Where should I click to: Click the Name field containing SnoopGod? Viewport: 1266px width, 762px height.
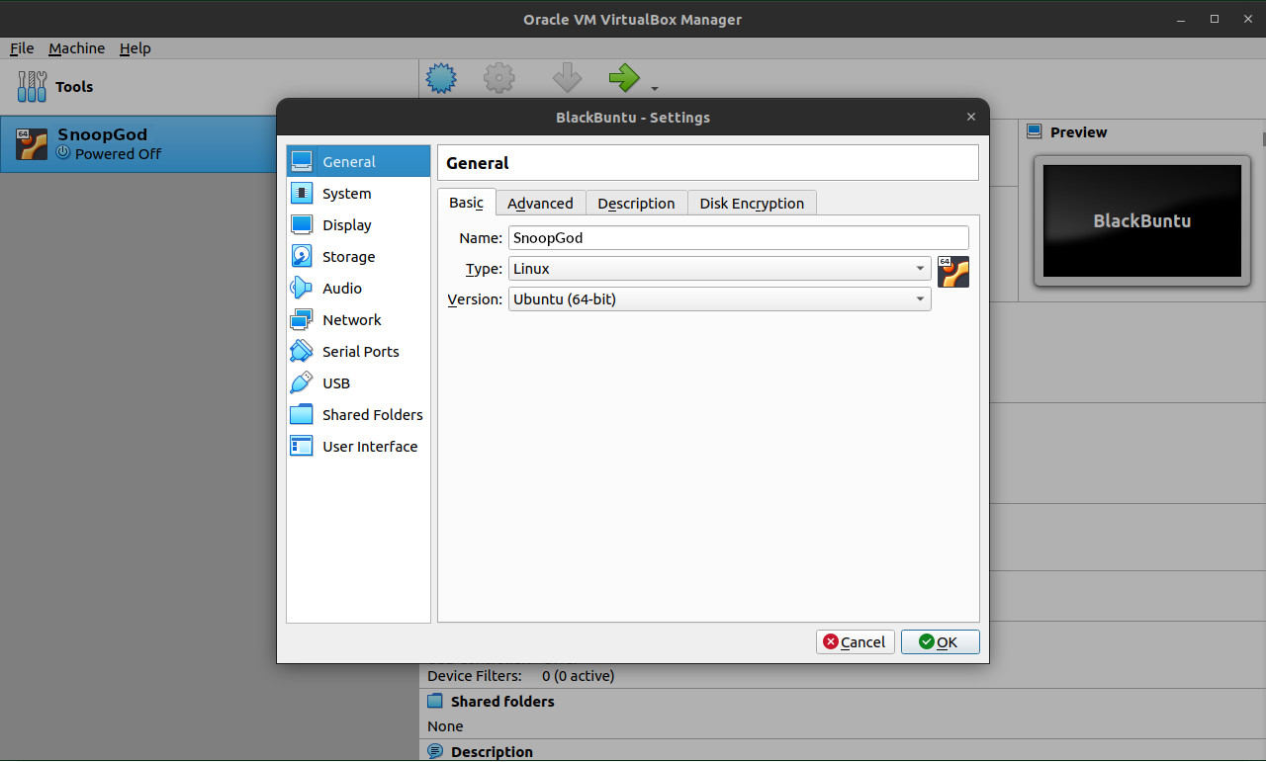(x=739, y=238)
